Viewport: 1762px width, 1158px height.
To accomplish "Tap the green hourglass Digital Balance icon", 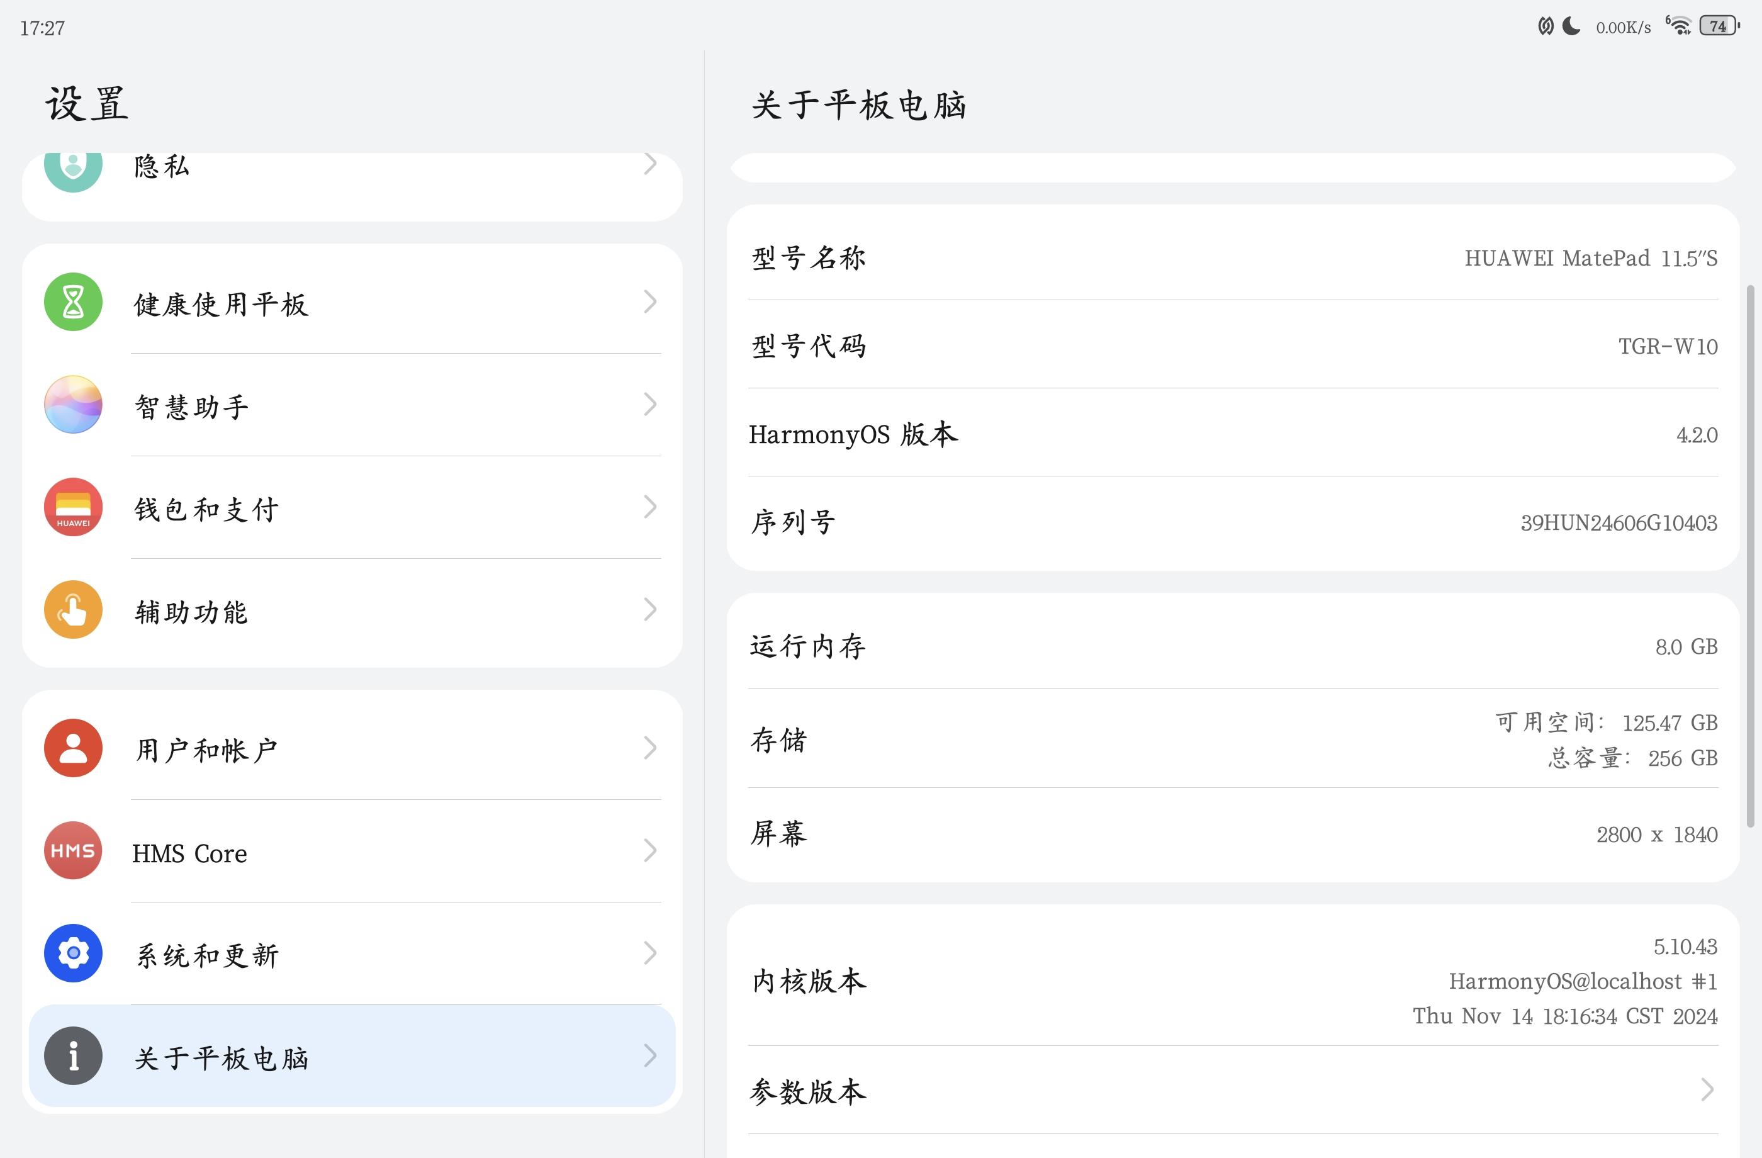I will 72,302.
